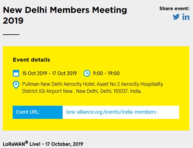The image size is (193, 148).
Task: Share the event on Twitter
Action: coord(176,17)
